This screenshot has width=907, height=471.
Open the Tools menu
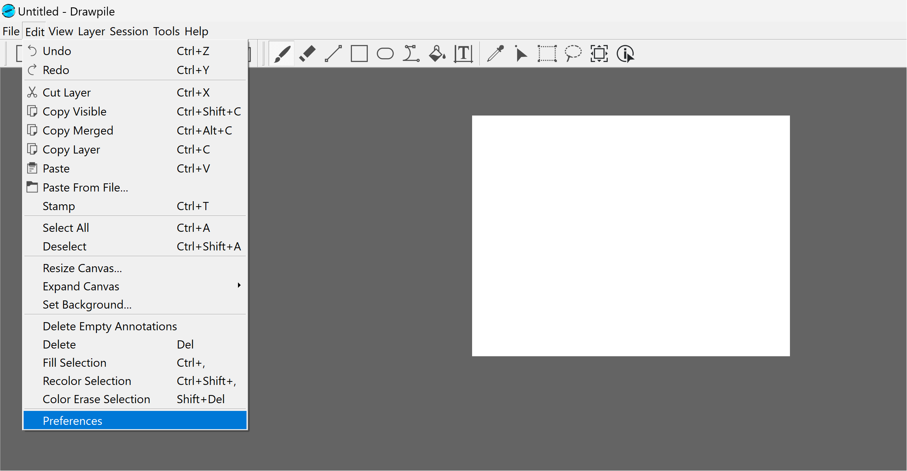click(x=166, y=31)
